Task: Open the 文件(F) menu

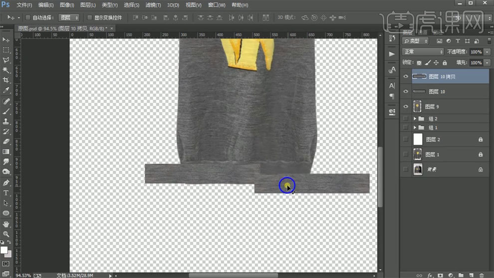Action: [24, 5]
